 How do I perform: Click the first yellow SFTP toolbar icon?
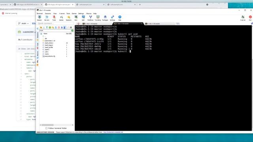(x=41, y=28)
